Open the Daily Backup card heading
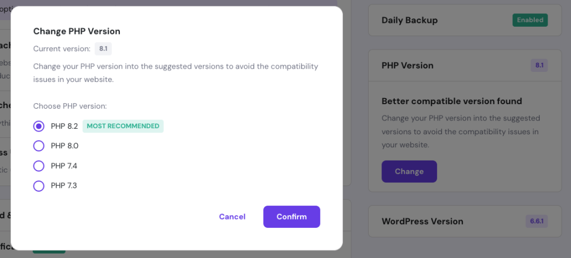 click(x=409, y=20)
